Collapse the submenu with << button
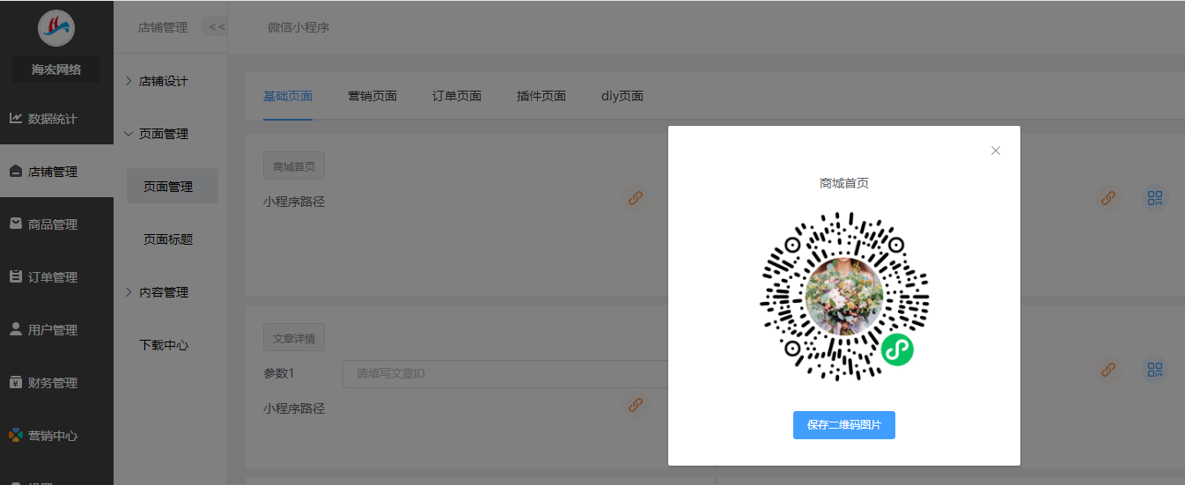 (x=215, y=26)
